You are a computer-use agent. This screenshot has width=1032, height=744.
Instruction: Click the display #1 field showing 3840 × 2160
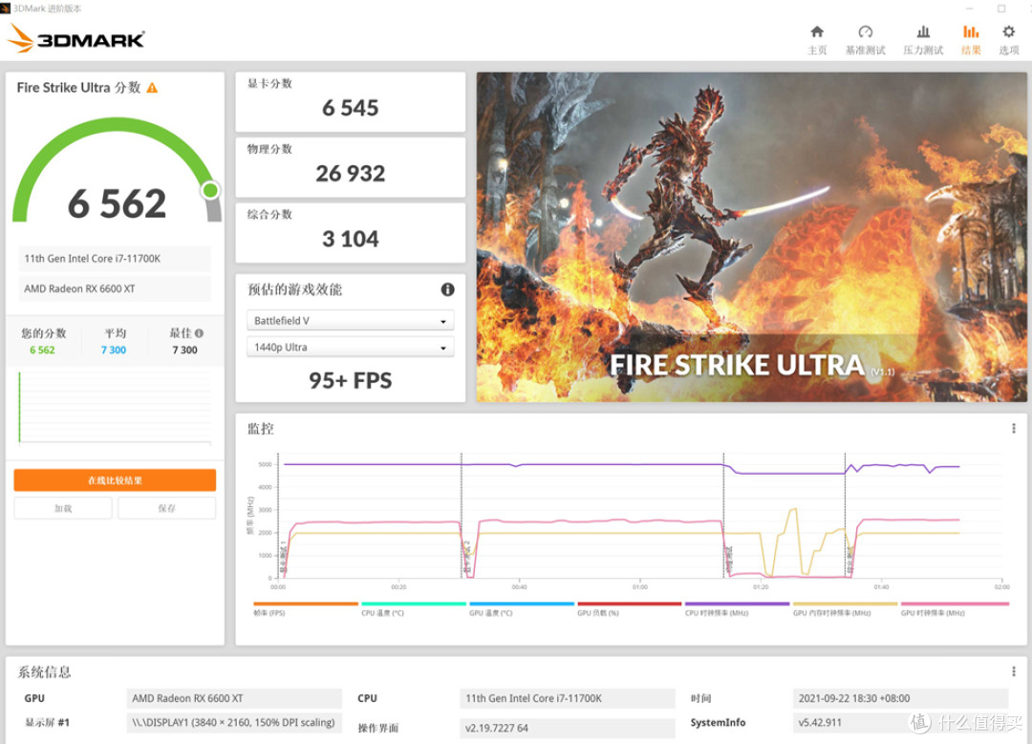pyautogui.click(x=234, y=722)
